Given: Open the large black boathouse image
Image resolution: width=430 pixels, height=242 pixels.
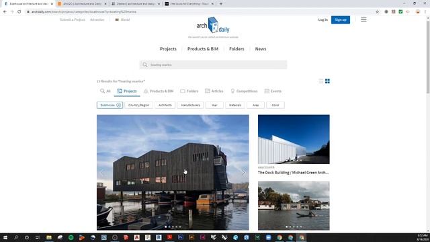Looking at the screenshot, I should [173, 172].
